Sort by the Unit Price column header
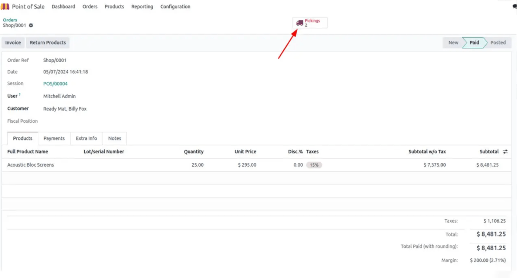 (245, 152)
